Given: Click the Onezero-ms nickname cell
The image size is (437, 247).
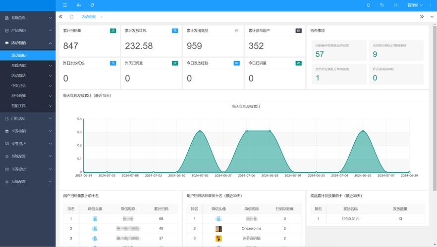Looking at the screenshot, I should (251, 229).
